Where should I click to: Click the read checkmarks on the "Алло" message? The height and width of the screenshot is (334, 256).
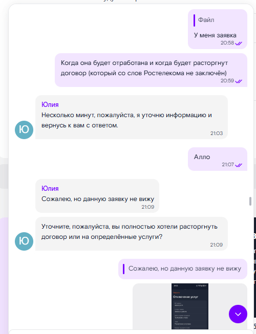[239, 165]
